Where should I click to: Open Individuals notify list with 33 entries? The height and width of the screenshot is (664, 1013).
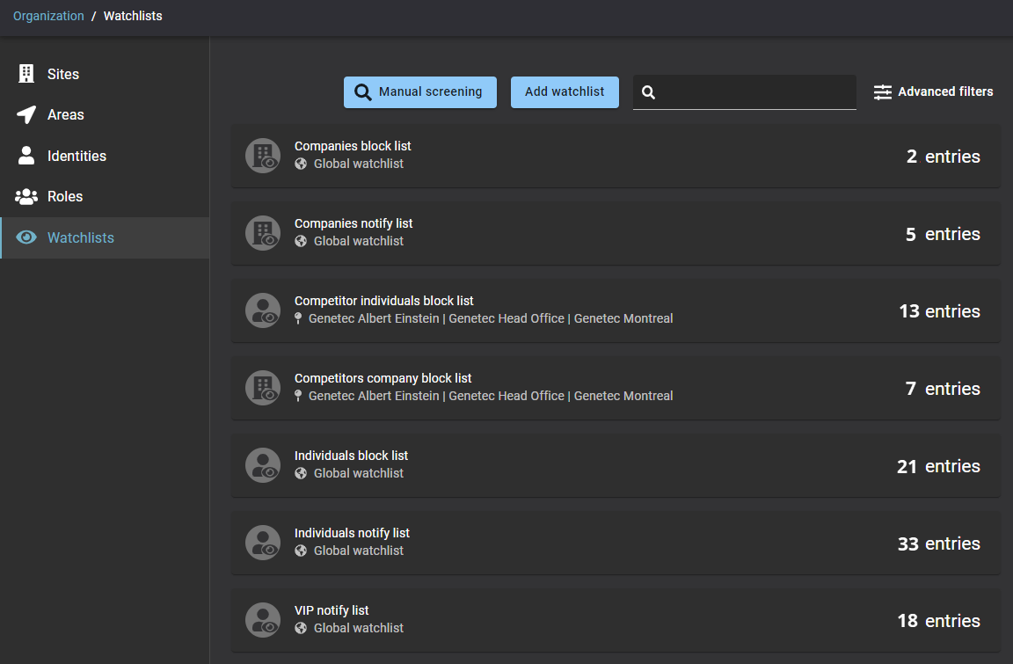(616, 544)
